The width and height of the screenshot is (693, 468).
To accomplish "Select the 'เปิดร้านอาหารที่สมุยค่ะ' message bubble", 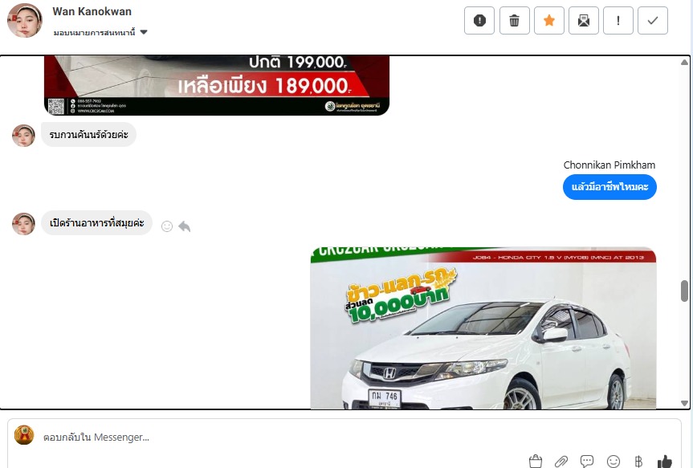I will click(97, 222).
